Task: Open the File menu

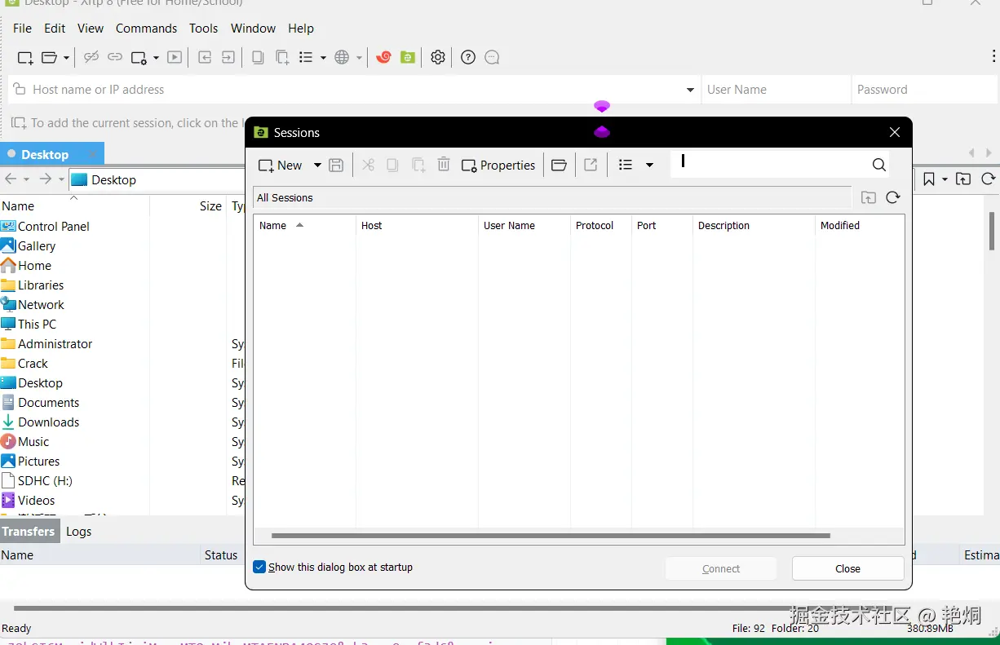Action: pyautogui.click(x=23, y=28)
